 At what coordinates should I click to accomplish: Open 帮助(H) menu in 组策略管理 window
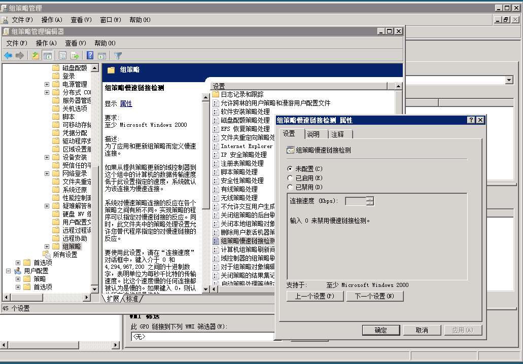[140, 20]
